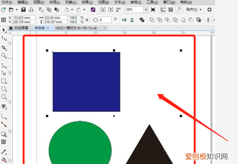Open the Options gear icon

coord(209,9)
